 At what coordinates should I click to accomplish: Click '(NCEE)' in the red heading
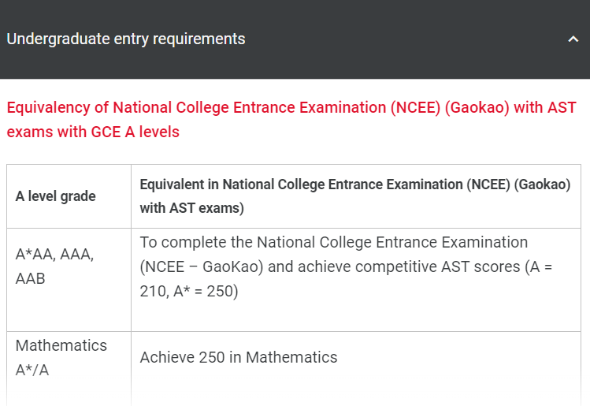tap(415, 108)
